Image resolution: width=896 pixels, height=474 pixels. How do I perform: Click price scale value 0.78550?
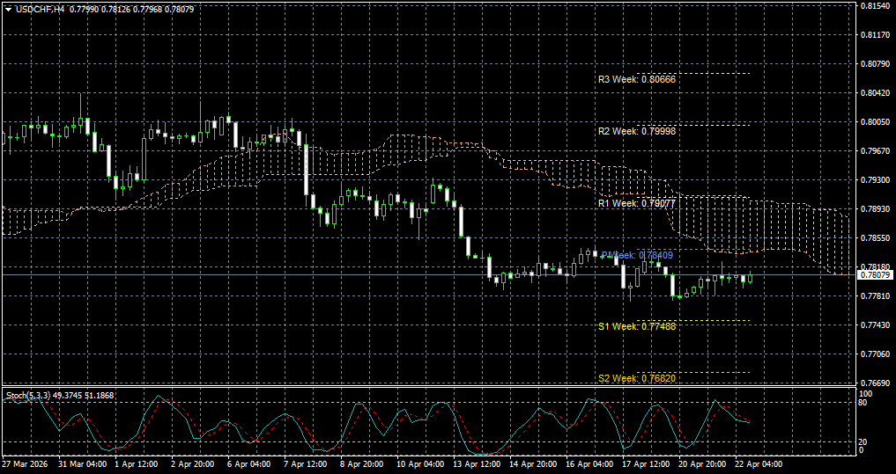coord(875,238)
